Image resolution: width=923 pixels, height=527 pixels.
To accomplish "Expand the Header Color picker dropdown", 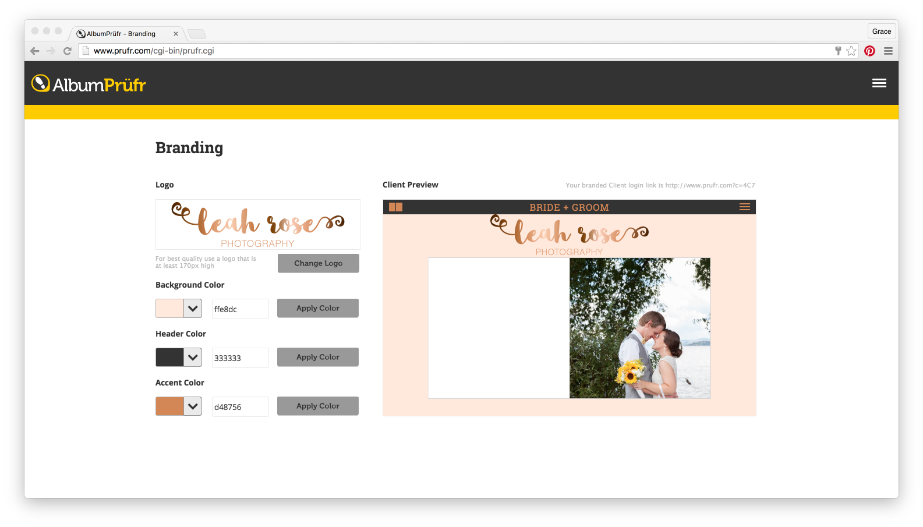I will (193, 358).
